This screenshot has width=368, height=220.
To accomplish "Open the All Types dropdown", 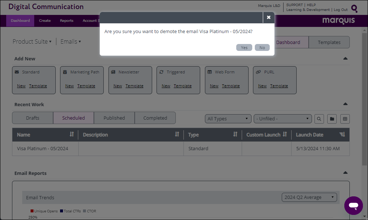I will (x=228, y=119).
